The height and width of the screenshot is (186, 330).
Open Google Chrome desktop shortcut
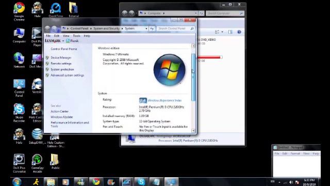(19, 11)
